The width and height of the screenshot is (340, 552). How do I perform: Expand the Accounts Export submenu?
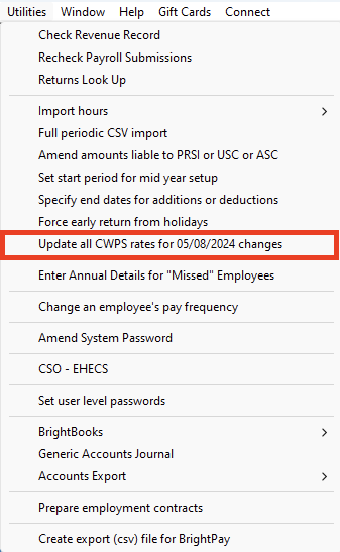pyautogui.click(x=82, y=476)
